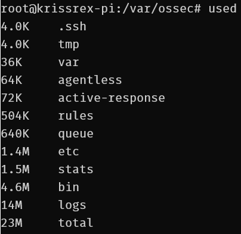This screenshot has width=241, height=234.
Task: Select the 14M size for logs
Action: point(12,205)
